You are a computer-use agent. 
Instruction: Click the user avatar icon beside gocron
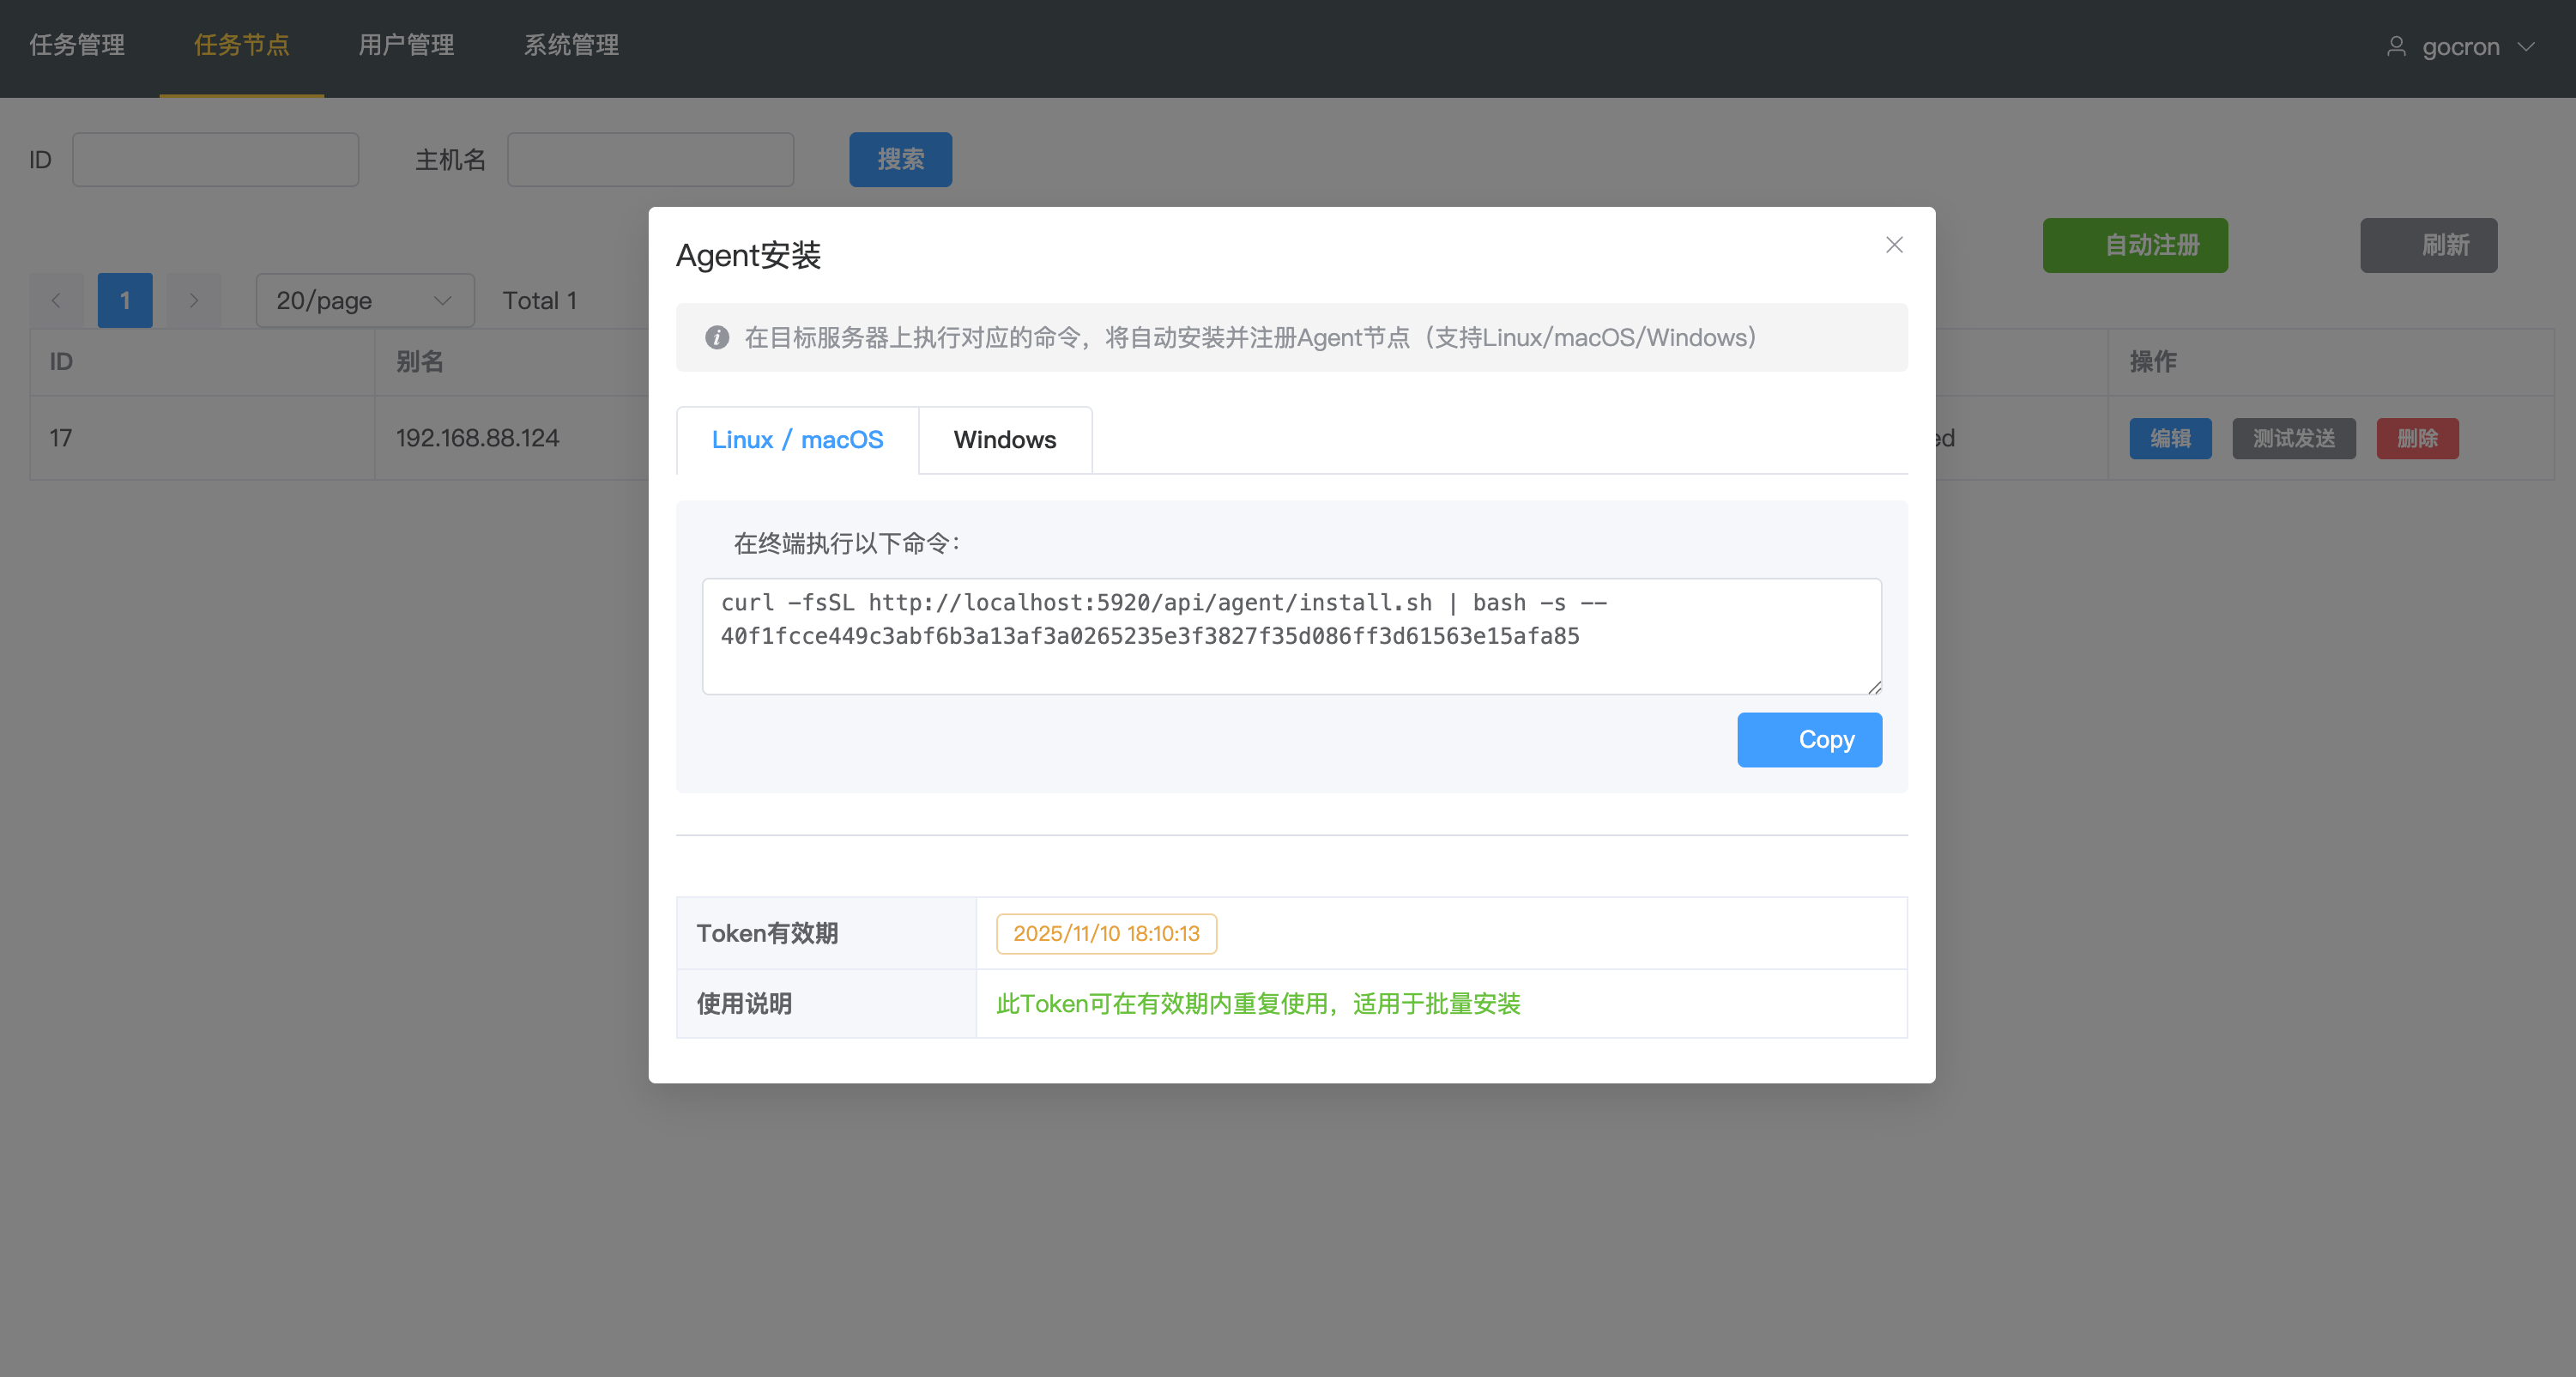(2396, 46)
